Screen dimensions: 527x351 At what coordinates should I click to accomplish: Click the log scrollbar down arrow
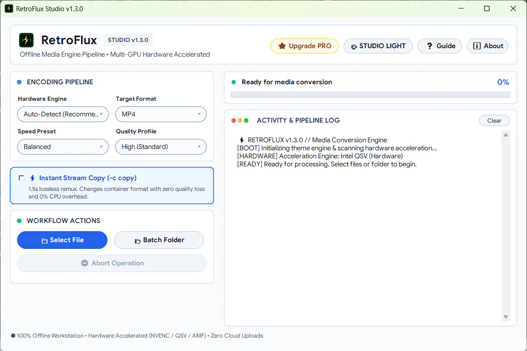(x=506, y=317)
